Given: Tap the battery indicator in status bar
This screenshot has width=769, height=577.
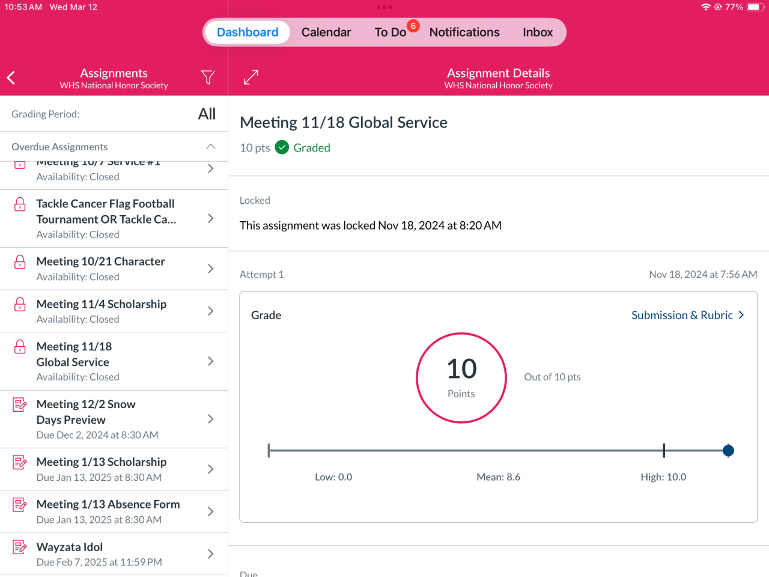Looking at the screenshot, I should (755, 7).
